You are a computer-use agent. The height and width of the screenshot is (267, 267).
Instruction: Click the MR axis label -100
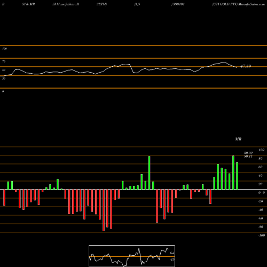coord(262,235)
